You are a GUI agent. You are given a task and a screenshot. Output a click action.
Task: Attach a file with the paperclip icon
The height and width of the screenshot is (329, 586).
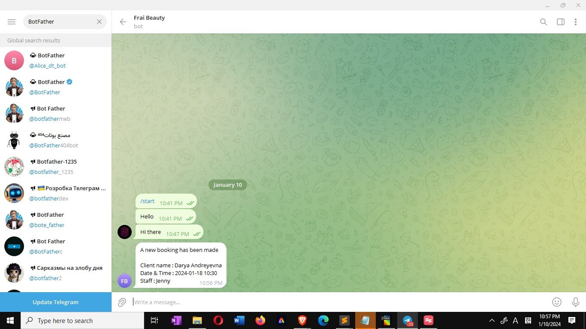click(x=122, y=302)
